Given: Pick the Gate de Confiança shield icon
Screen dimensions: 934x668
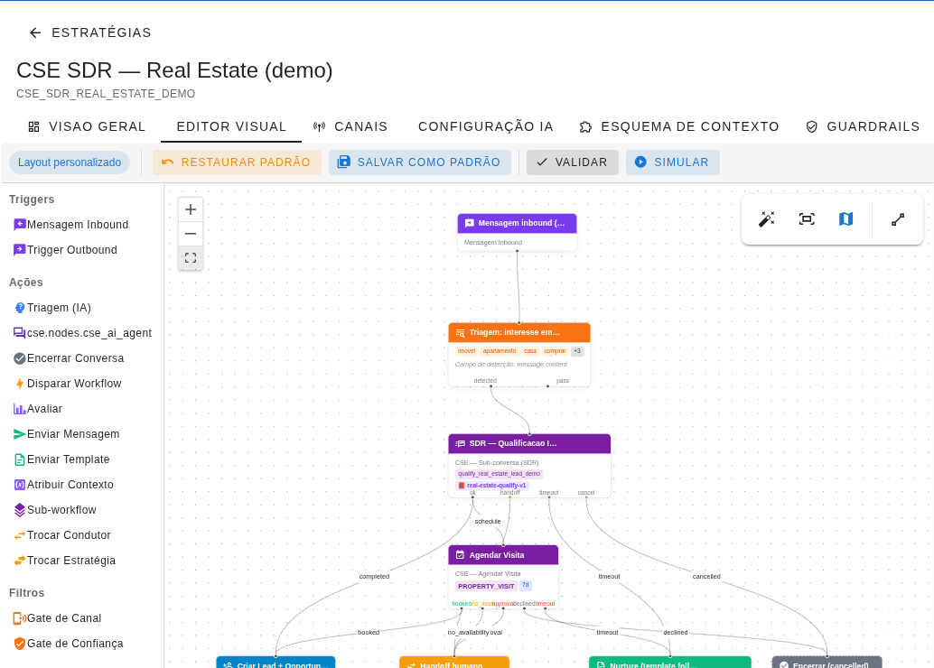Looking at the screenshot, I should coord(20,644).
